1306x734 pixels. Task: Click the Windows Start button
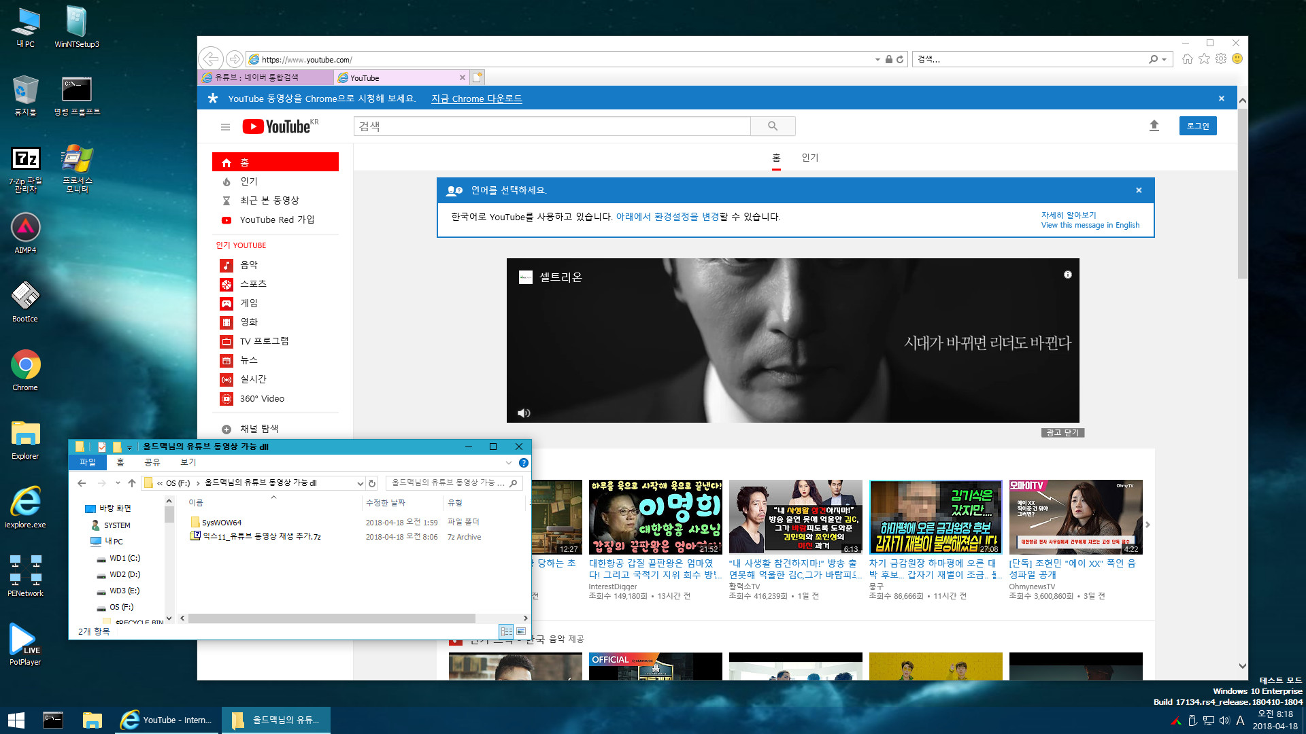point(16,720)
